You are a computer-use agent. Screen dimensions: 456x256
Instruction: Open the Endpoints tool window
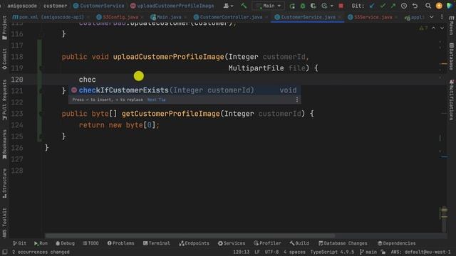[x=194, y=243]
